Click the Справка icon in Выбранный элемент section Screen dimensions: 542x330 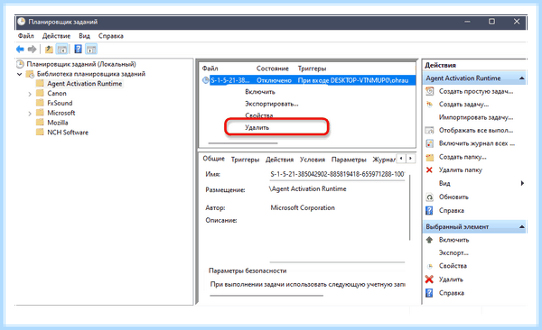click(x=429, y=293)
